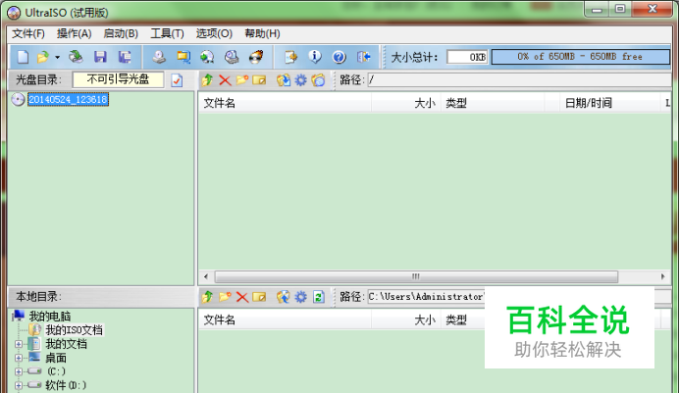The image size is (679, 393).
Task: Expand the 桌面 tree node
Action: click(19, 358)
